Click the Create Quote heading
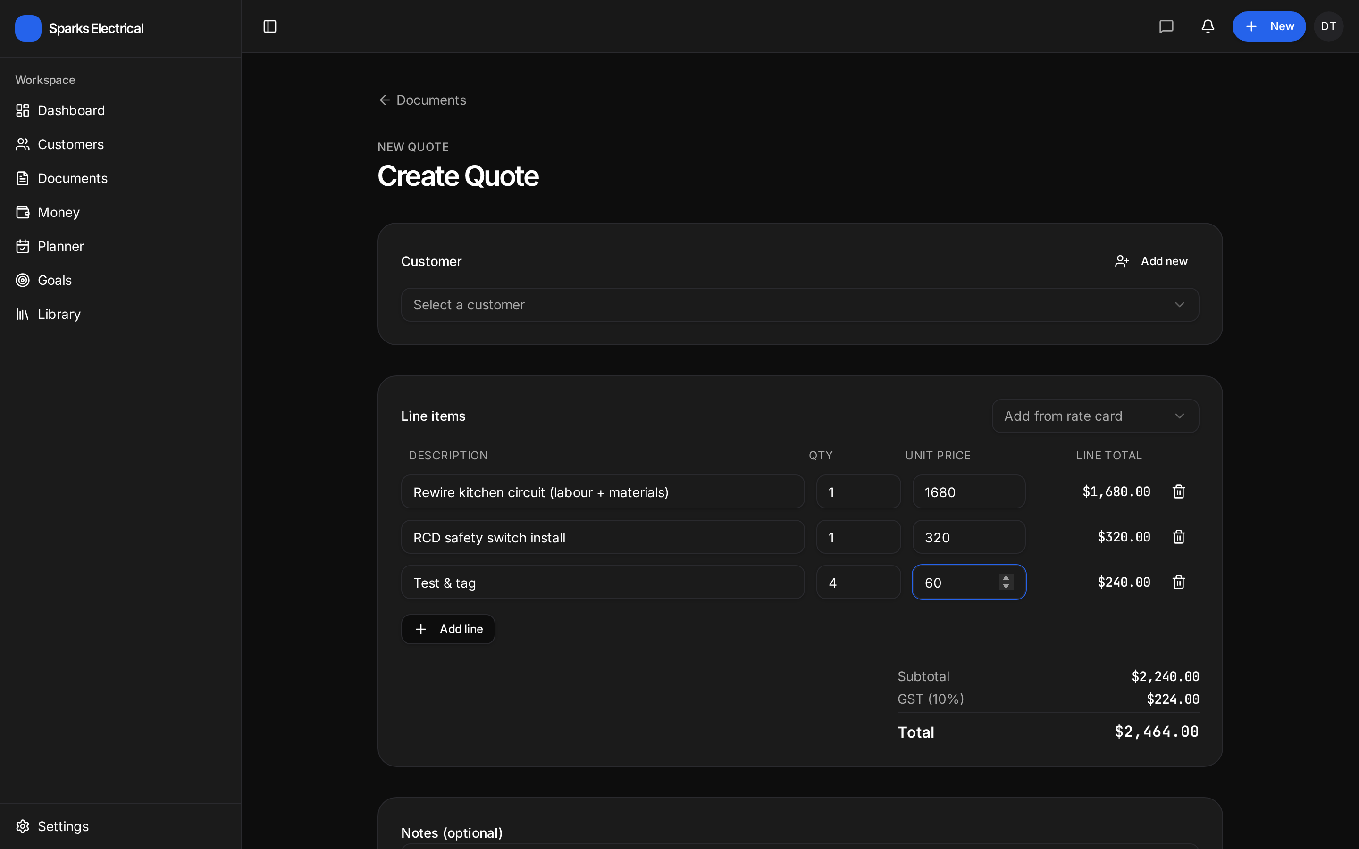1359x849 pixels. coord(458,176)
